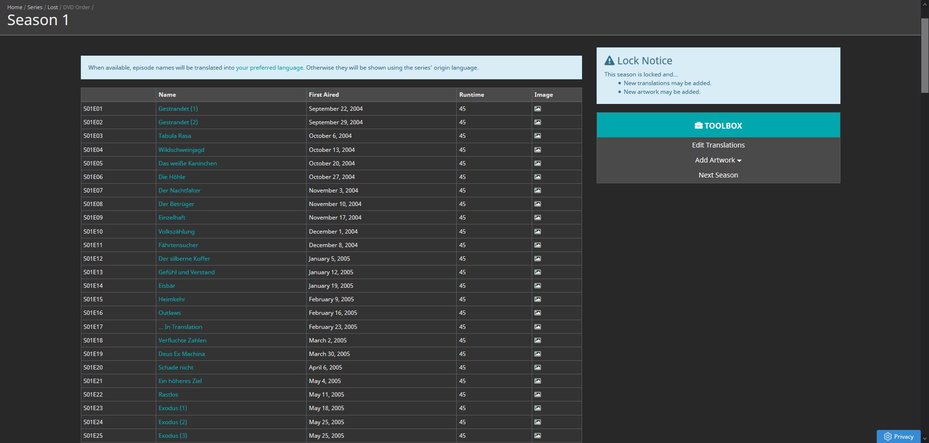Click the image icon for S01E20

538,368
